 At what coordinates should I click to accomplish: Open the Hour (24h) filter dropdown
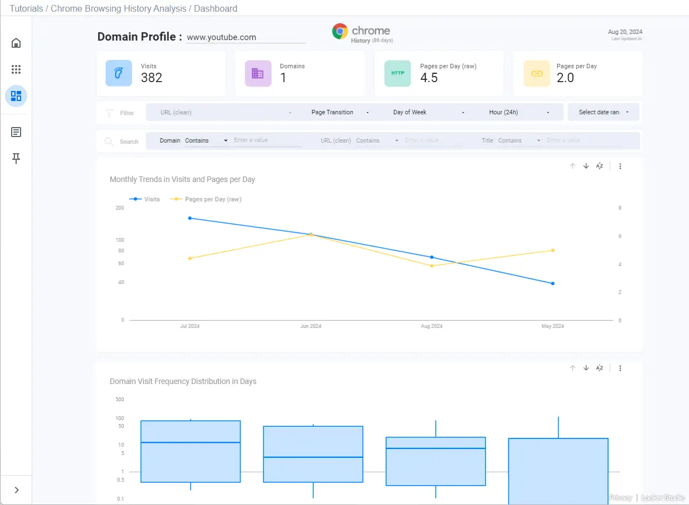[x=519, y=112]
